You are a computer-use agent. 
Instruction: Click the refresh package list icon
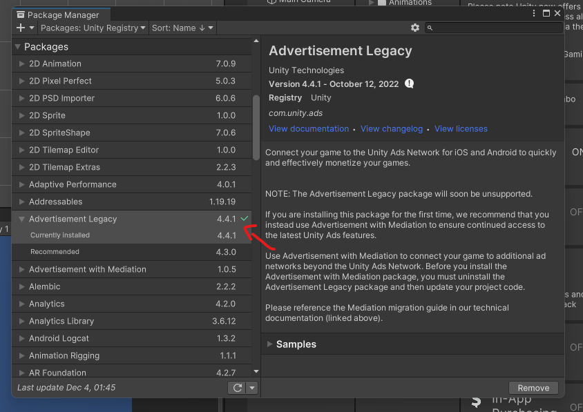[x=237, y=388]
